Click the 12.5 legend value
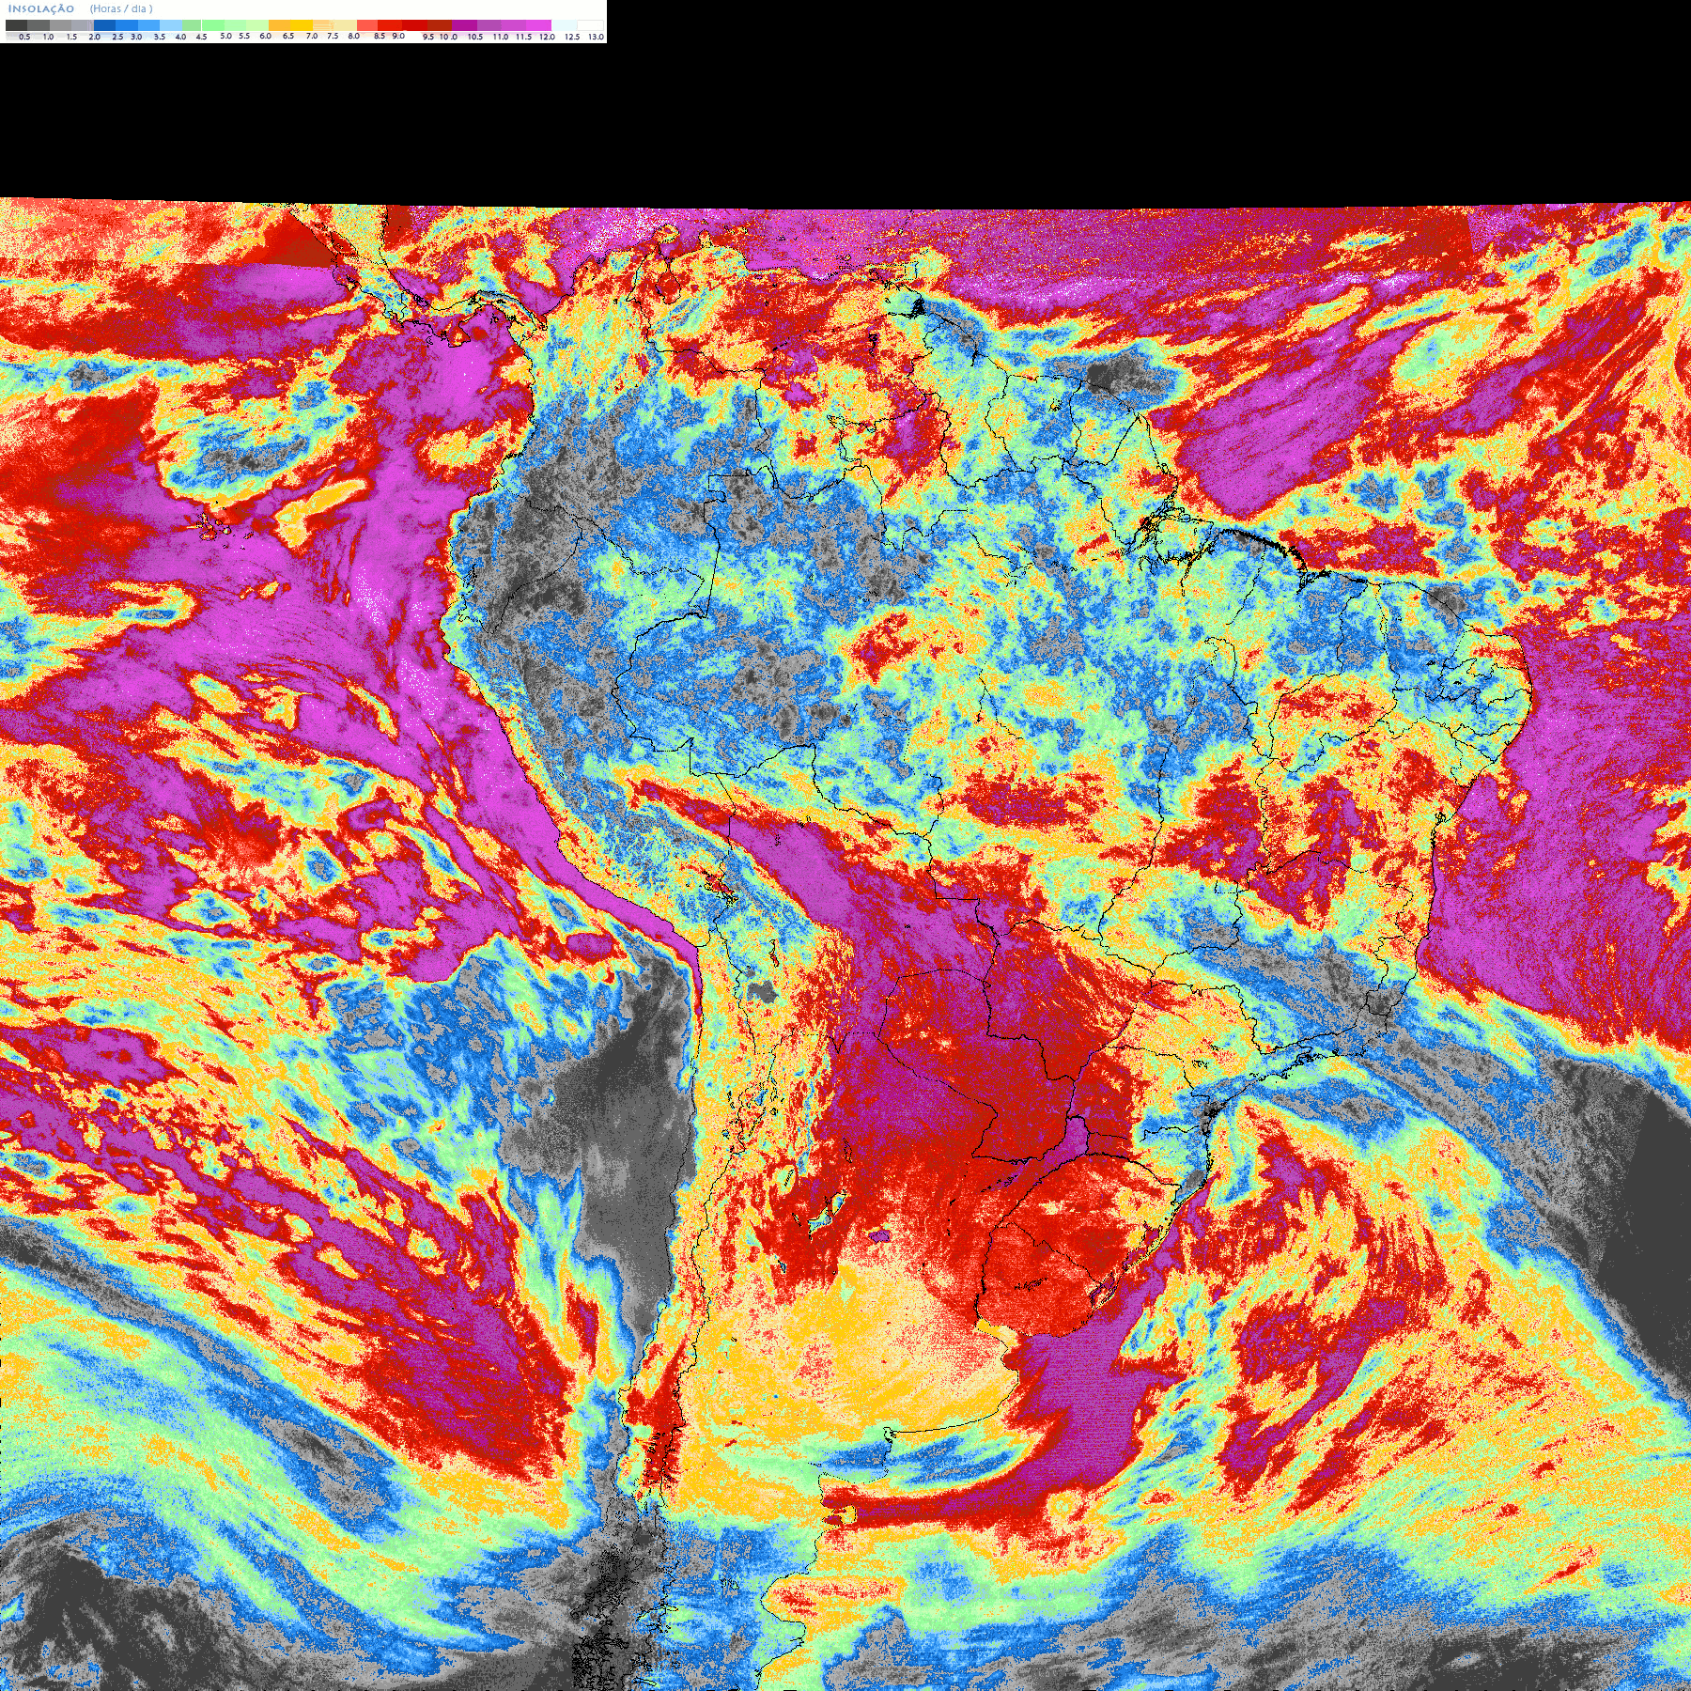Viewport: 1691px width, 1691px height. pyautogui.click(x=572, y=37)
